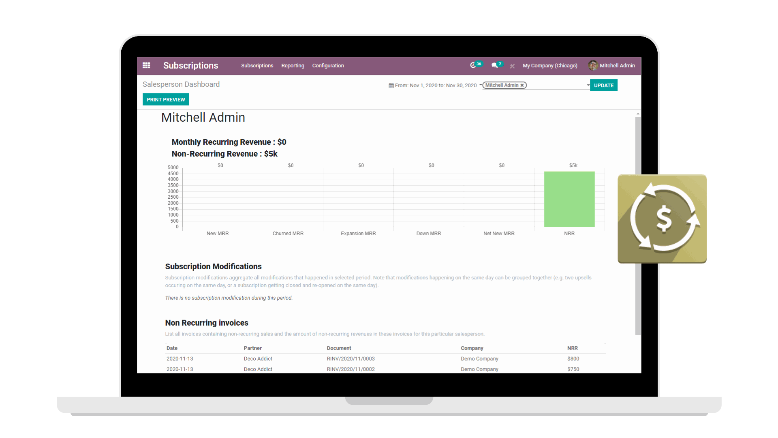This screenshot has width=778, height=438.
Task: Click the PRINT PREVIEW button
Action: click(x=165, y=99)
